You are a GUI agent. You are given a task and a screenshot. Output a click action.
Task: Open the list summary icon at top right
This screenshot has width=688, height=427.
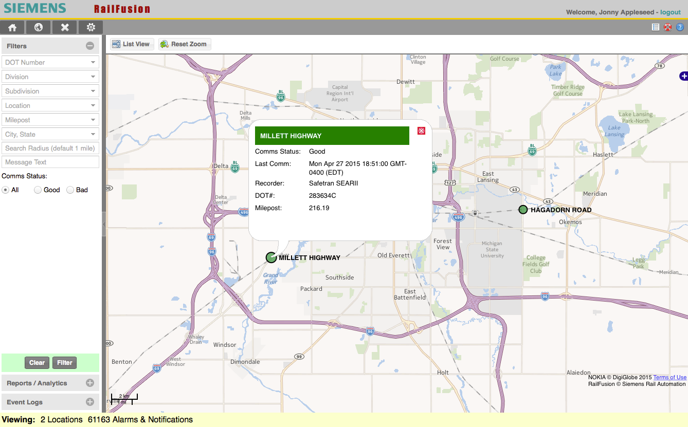click(x=655, y=27)
